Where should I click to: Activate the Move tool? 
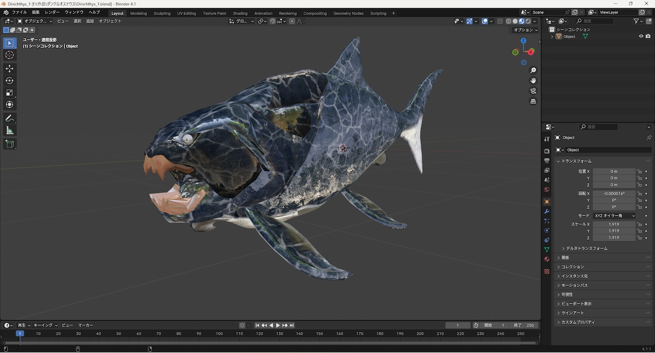pos(10,69)
